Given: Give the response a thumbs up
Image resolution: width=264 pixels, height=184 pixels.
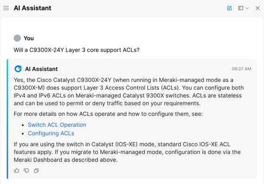Looking at the screenshot, I should pyautogui.click(x=17, y=170).
